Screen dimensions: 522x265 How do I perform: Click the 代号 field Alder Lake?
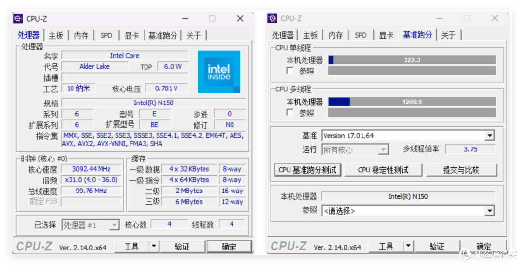pyautogui.click(x=95, y=67)
